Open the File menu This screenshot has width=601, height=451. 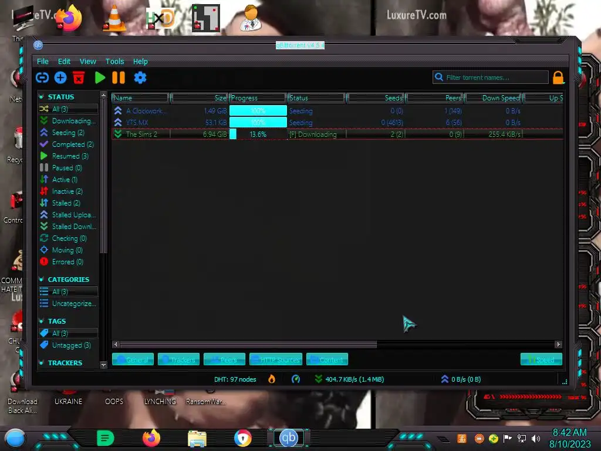(x=42, y=61)
